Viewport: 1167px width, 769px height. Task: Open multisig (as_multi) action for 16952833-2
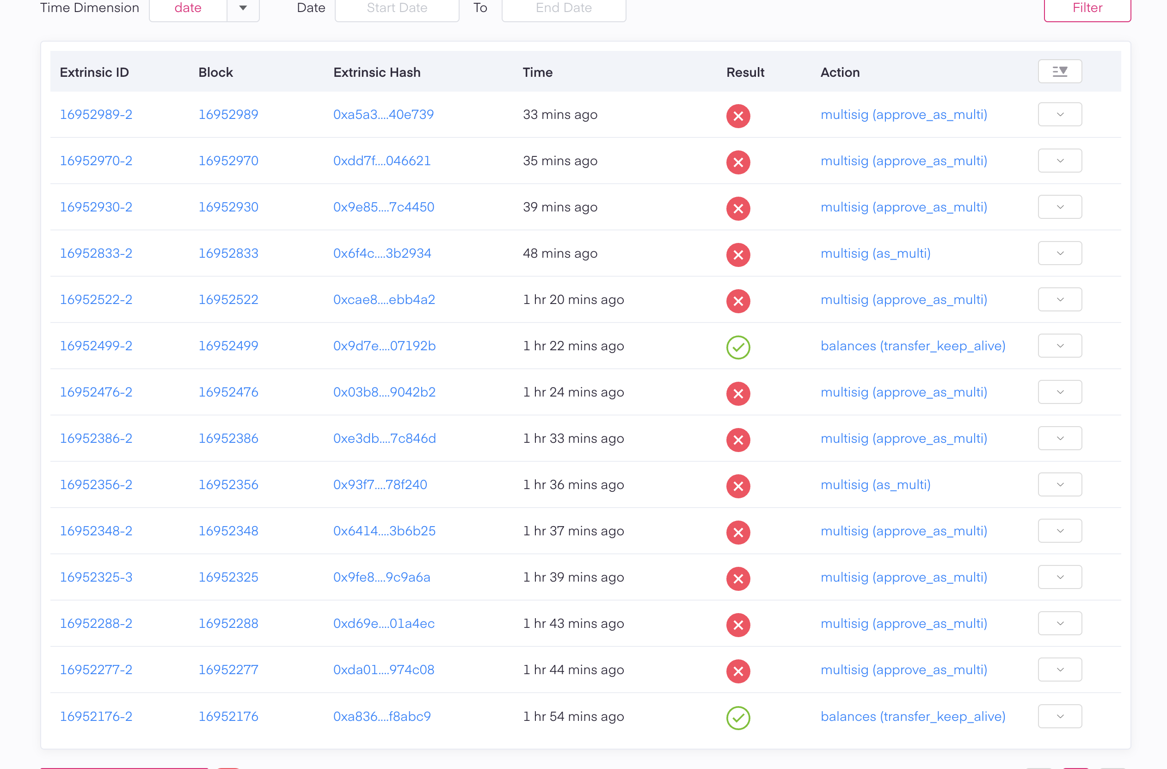pyautogui.click(x=875, y=253)
